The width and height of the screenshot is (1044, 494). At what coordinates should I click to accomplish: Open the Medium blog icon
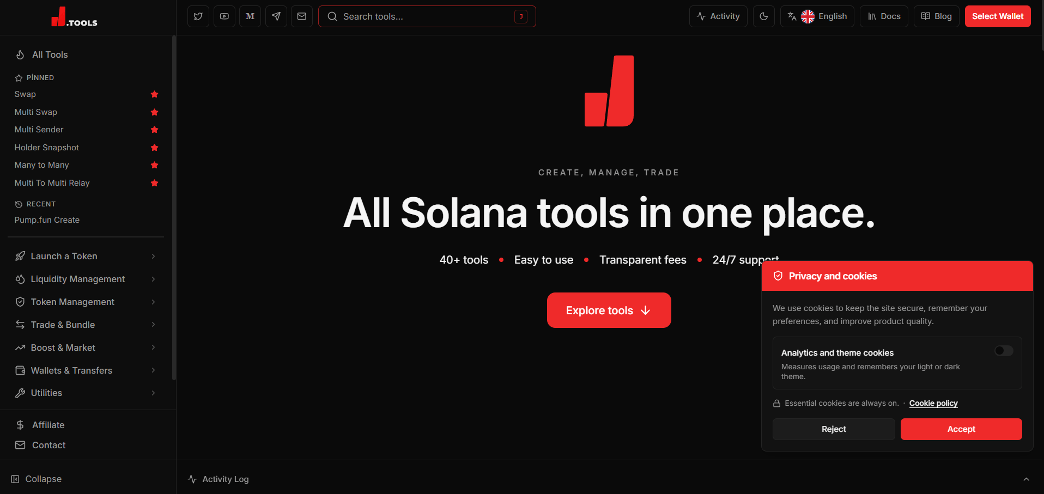[x=250, y=16]
